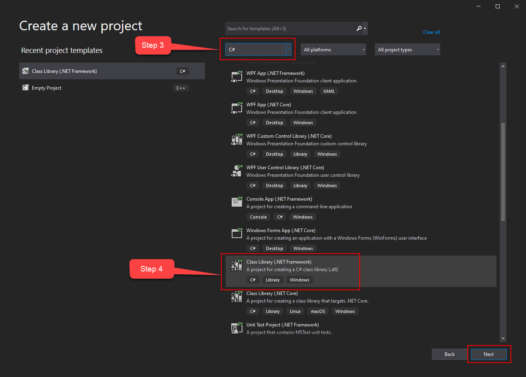Close the Create a new project window

517,6
